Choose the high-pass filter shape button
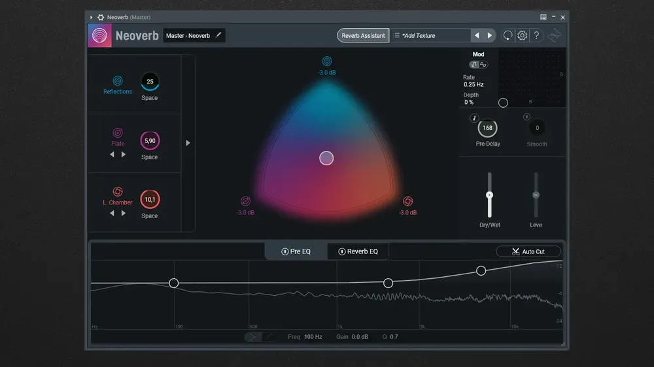The width and height of the screenshot is (654, 367). (252, 336)
